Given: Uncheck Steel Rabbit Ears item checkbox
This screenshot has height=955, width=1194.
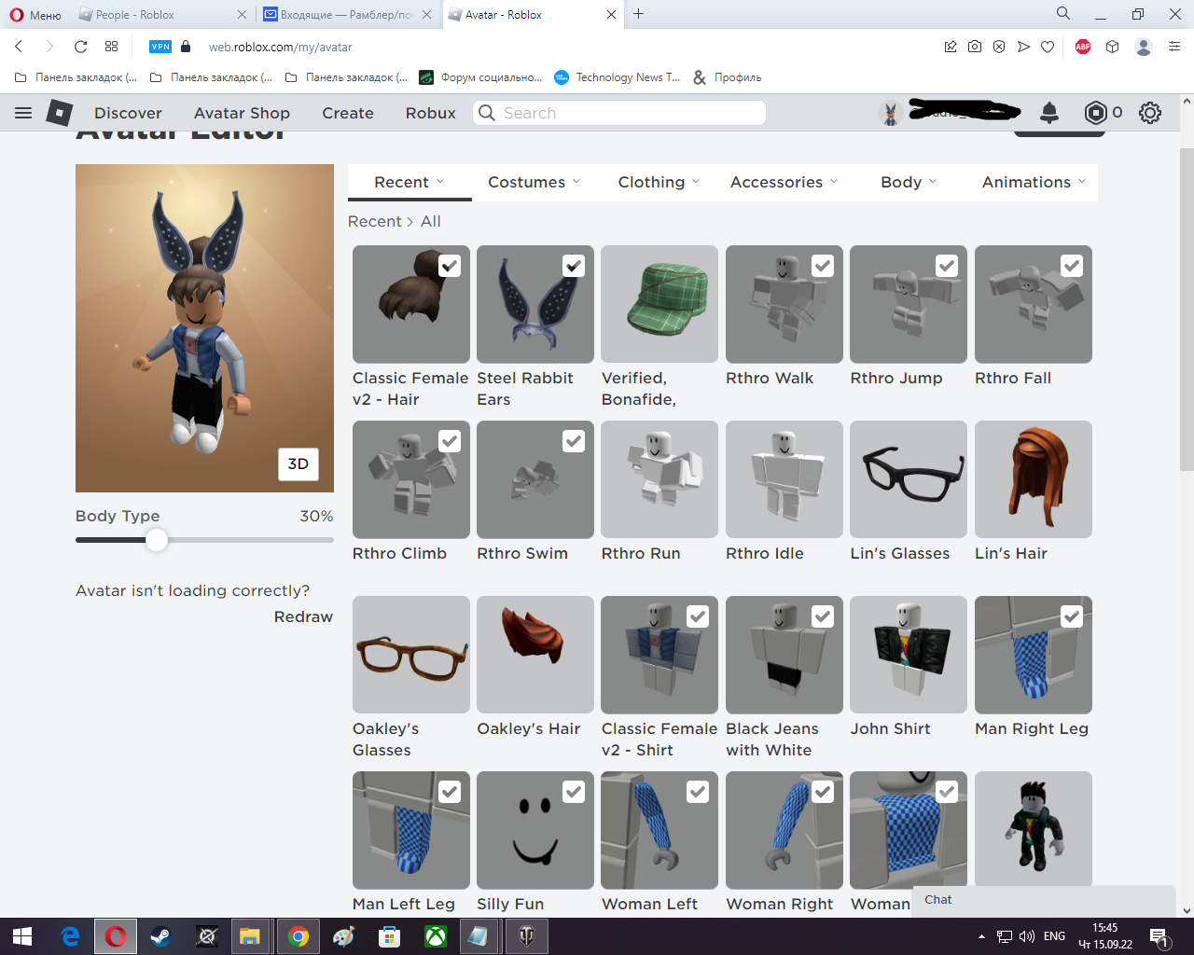Looking at the screenshot, I should coord(574,266).
